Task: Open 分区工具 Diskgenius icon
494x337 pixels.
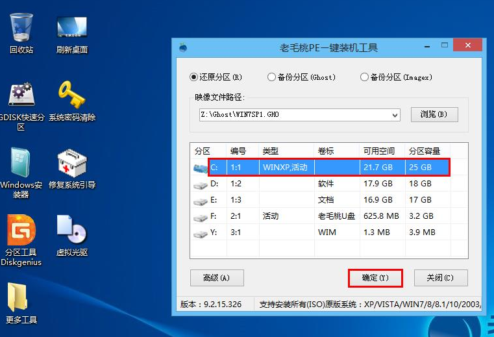Action: tap(21, 240)
